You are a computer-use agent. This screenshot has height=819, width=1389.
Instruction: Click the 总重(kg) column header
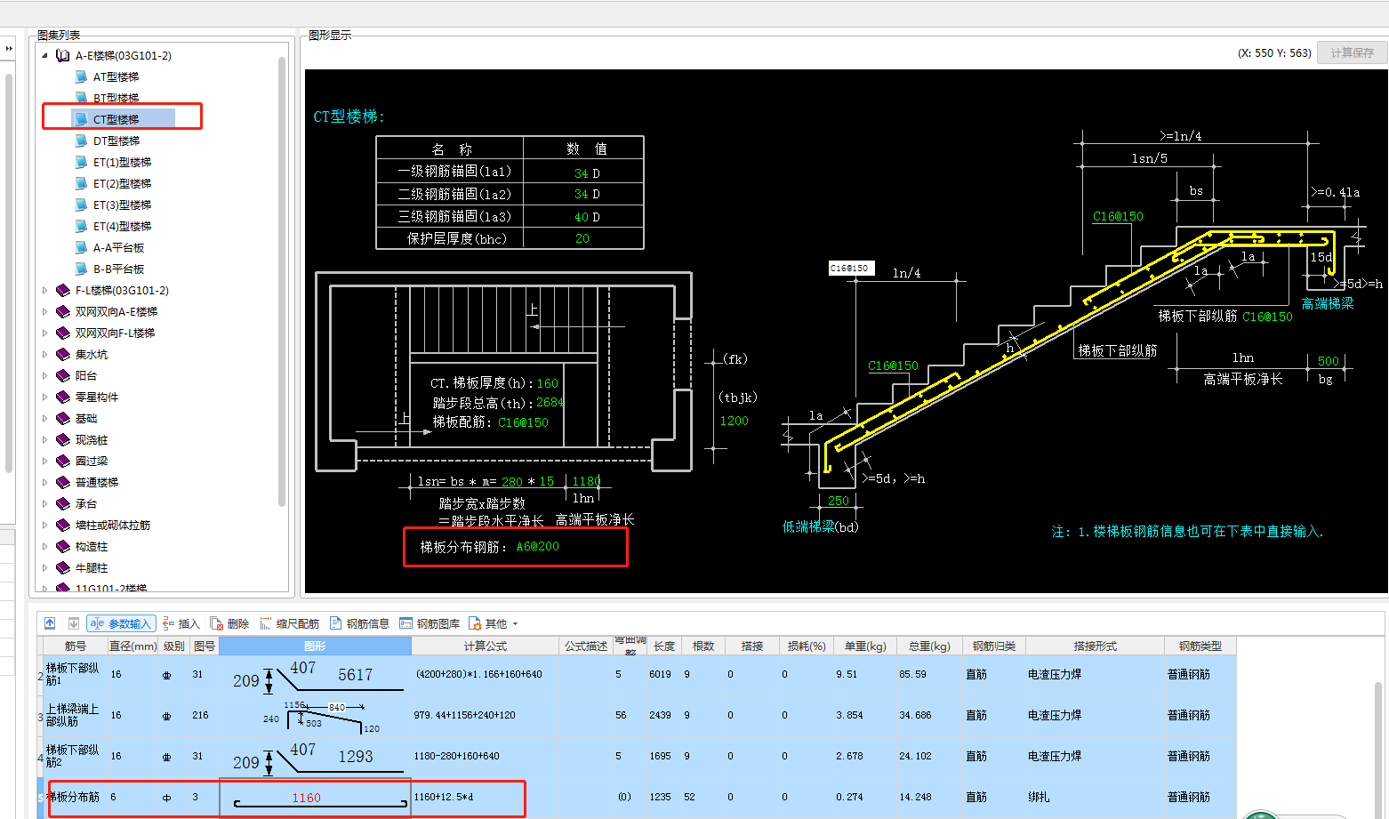[929, 646]
